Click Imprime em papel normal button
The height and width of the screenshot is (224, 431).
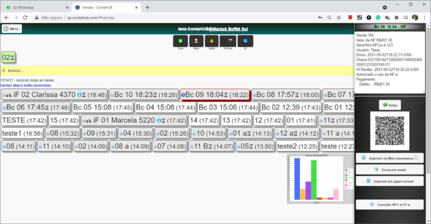(390, 181)
